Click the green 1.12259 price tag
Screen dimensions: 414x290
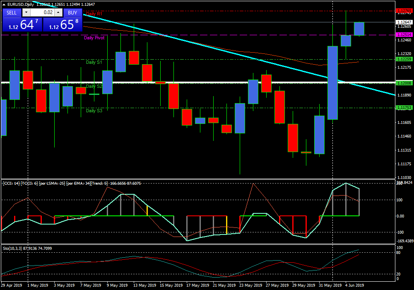pyautogui.click(x=404, y=59)
